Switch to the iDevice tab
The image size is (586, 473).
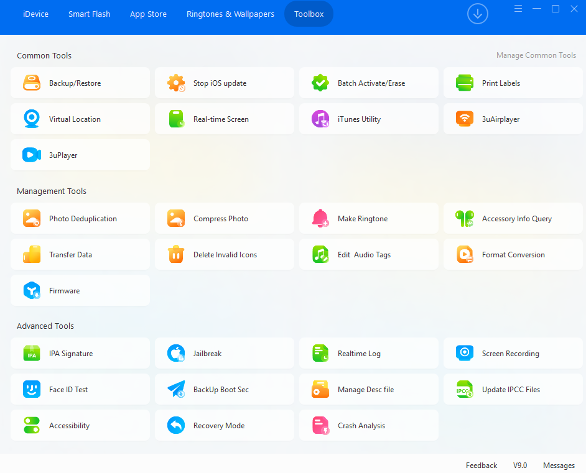pyautogui.click(x=36, y=14)
